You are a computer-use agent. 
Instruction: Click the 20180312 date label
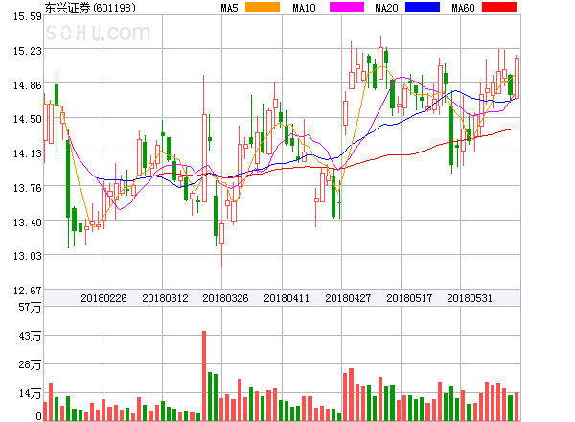click(x=165, y=298)
